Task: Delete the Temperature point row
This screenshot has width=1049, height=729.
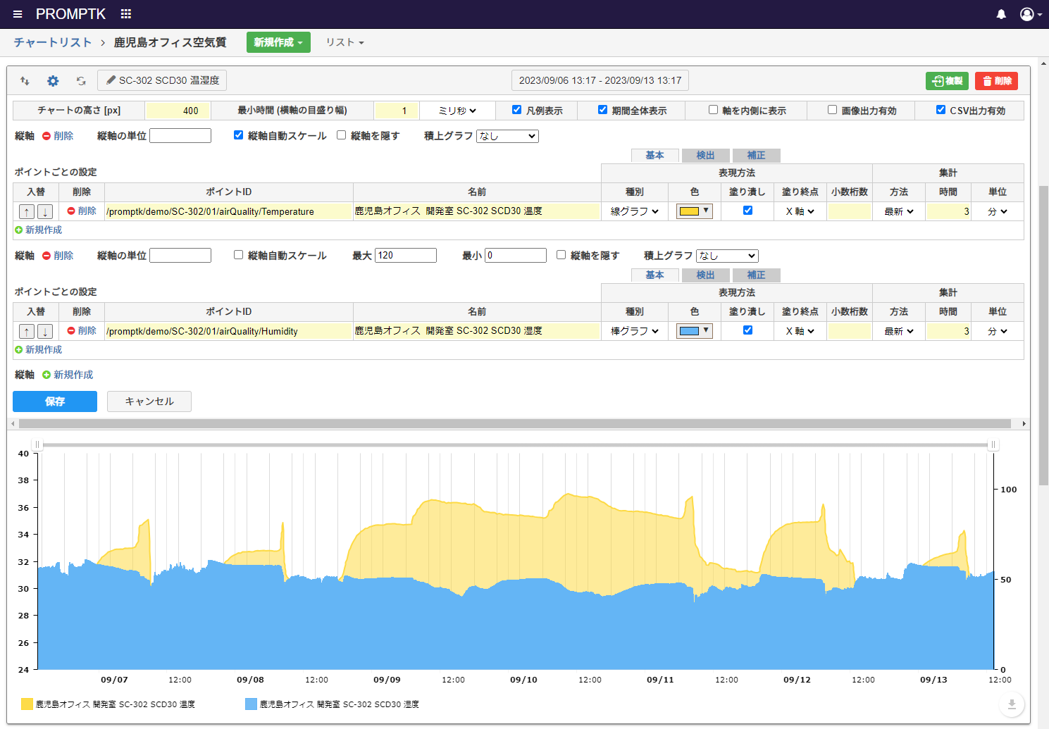Action: [82, 211]
